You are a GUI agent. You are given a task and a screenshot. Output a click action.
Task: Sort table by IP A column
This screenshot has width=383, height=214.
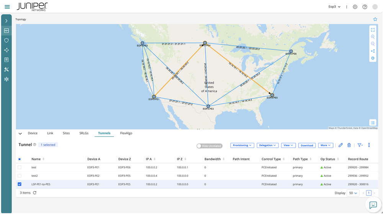(x=151, y=159)
